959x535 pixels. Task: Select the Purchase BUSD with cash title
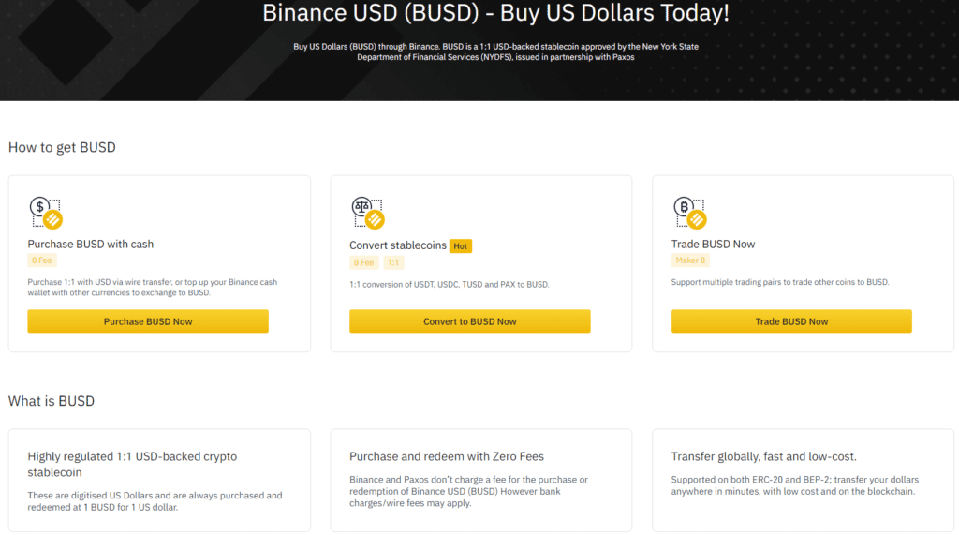click(x=91, y=244)
